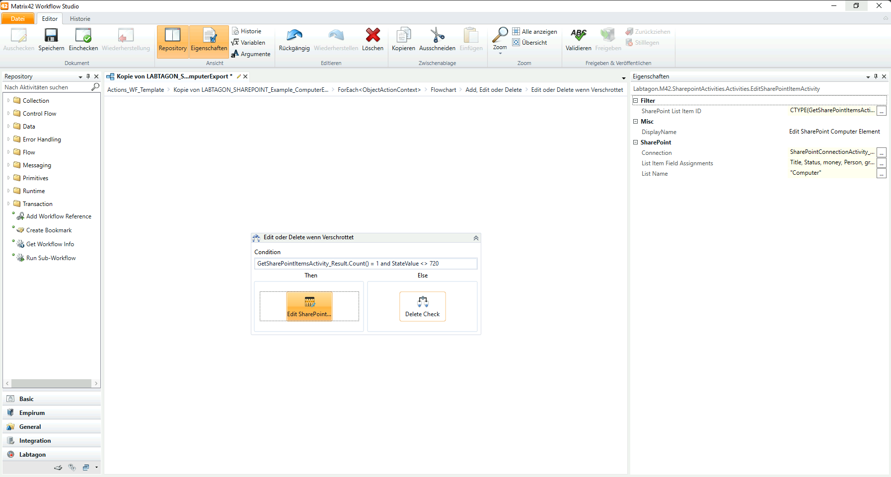The height and width of the screenshot is (477, 891).
Task: Open the Labtagon activity category
Action: click(32, 454)
